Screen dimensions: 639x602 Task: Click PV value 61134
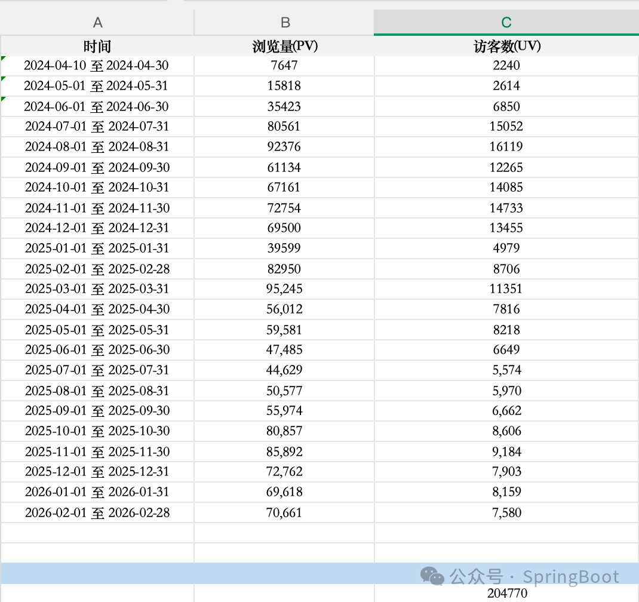[284, 167]
